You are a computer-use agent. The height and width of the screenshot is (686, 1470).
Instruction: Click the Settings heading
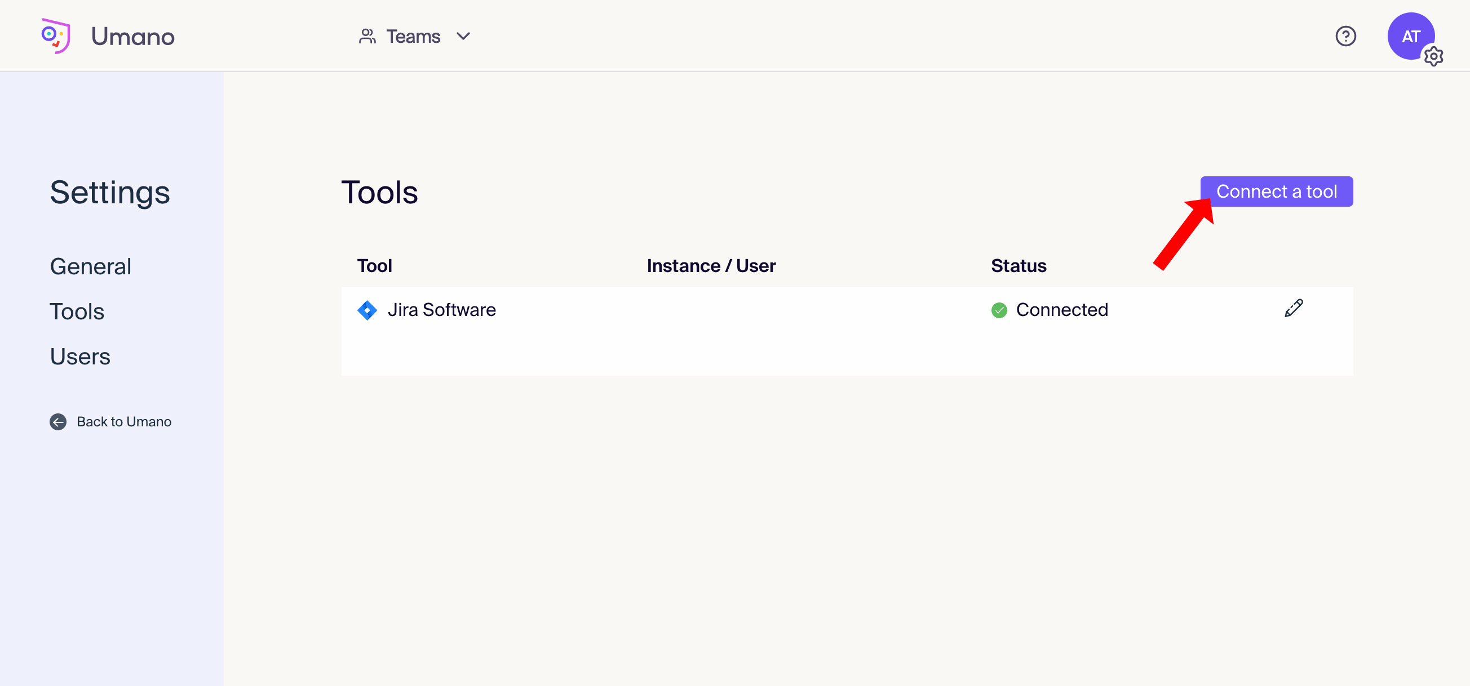(109, 192)
